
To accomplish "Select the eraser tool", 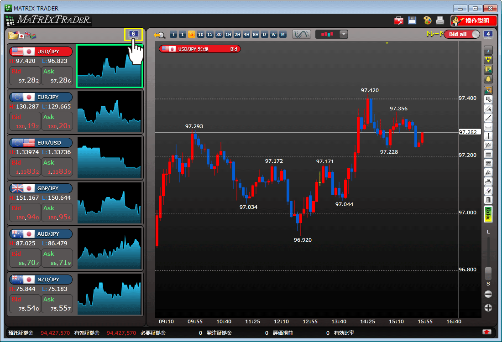I will pyautogui.click(x=488, y=191).
